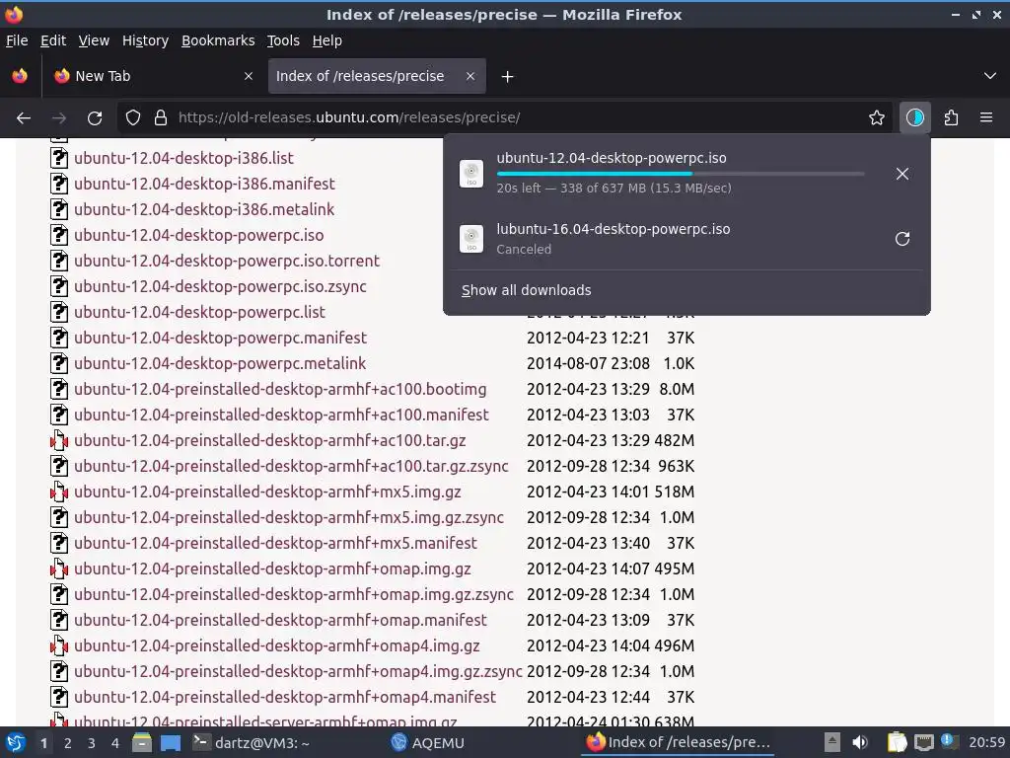Open ubuntu-12.04-desktop-powerpc.metalink link
1010x758 pixels.
220,363
